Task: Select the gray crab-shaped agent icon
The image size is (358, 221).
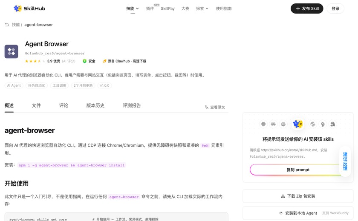Action: point(273,124)
